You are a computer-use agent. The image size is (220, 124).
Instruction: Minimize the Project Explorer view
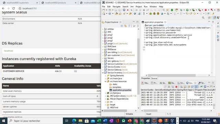(x=134, y=22)
